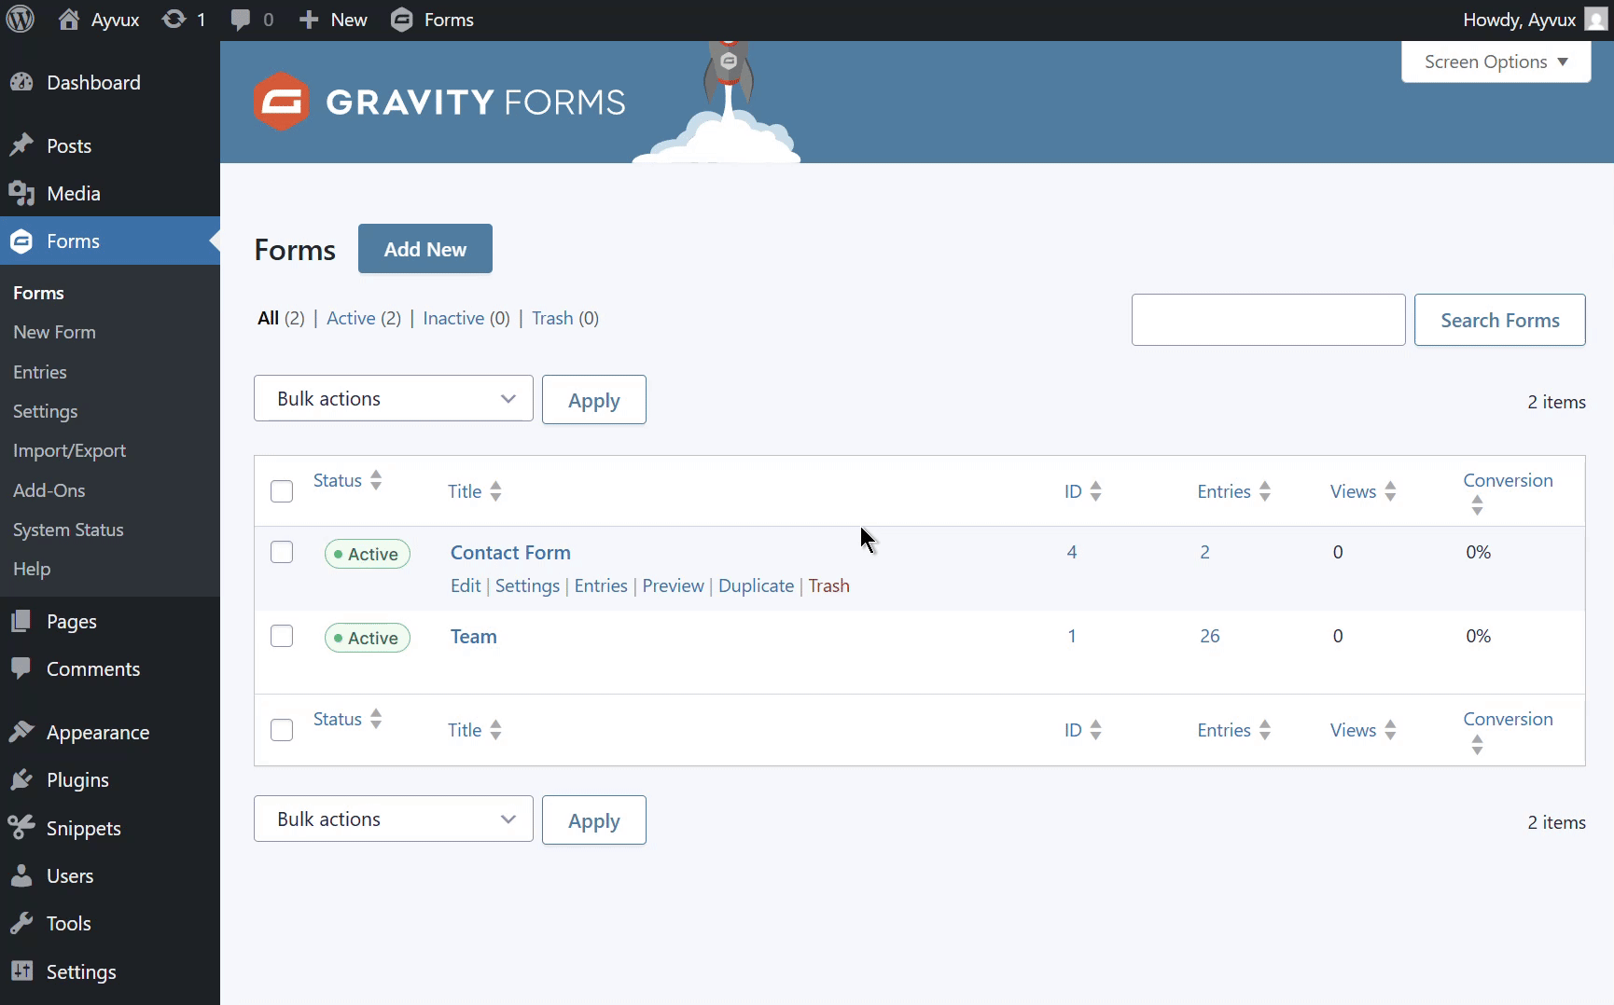This screenshot has width=1614, height=1005.
Task: Click the Appearance brush icon in sidebar
Action: pyautogui.click(x=21, y=732)
